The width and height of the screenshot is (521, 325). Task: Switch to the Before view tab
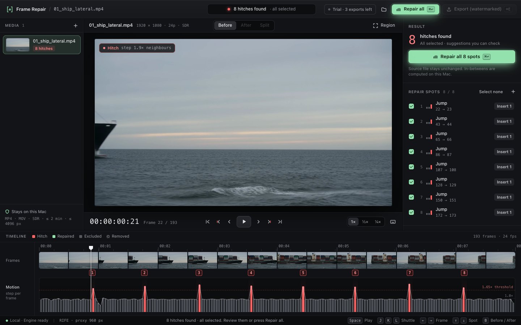pos(225,25)
